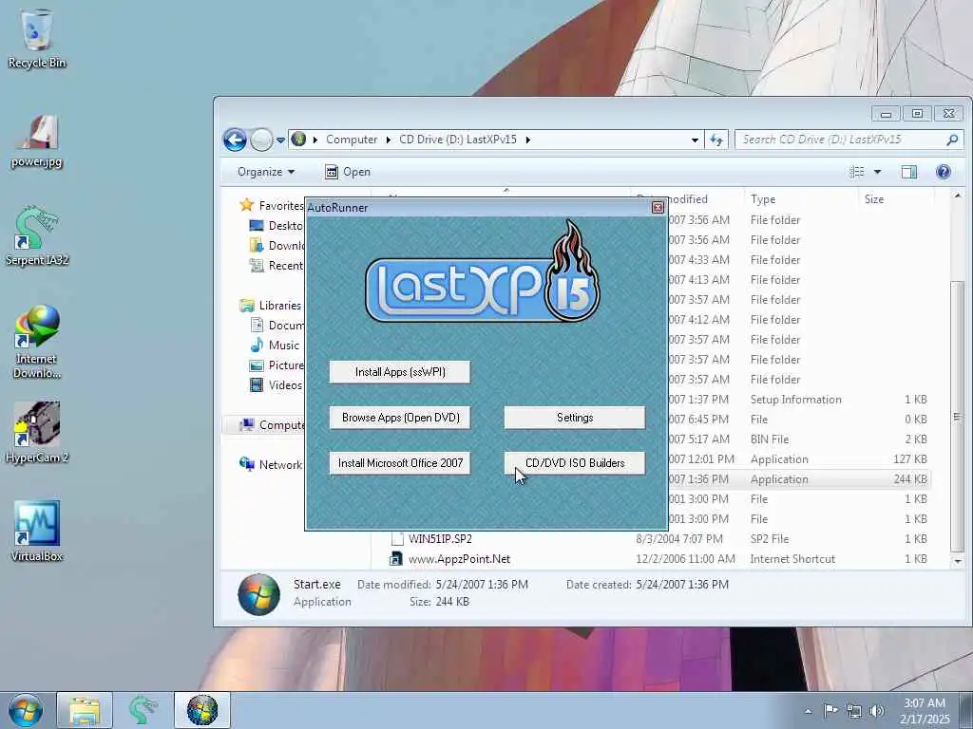Image resolution: width=973 pixels, height=729 pixels.
Task: Select the WIN51IP.SP2 file
Action: (x=440, y=539)
